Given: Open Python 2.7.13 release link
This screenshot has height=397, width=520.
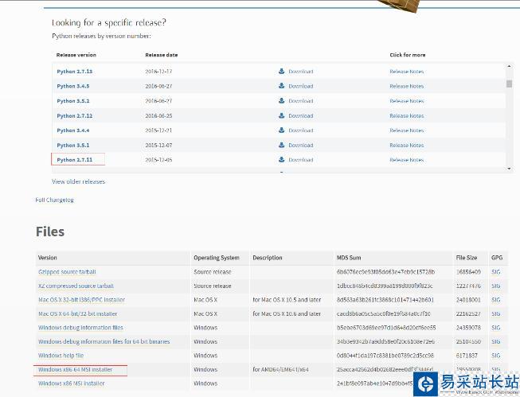Looking at the screenshot, I should coord(75,72).
